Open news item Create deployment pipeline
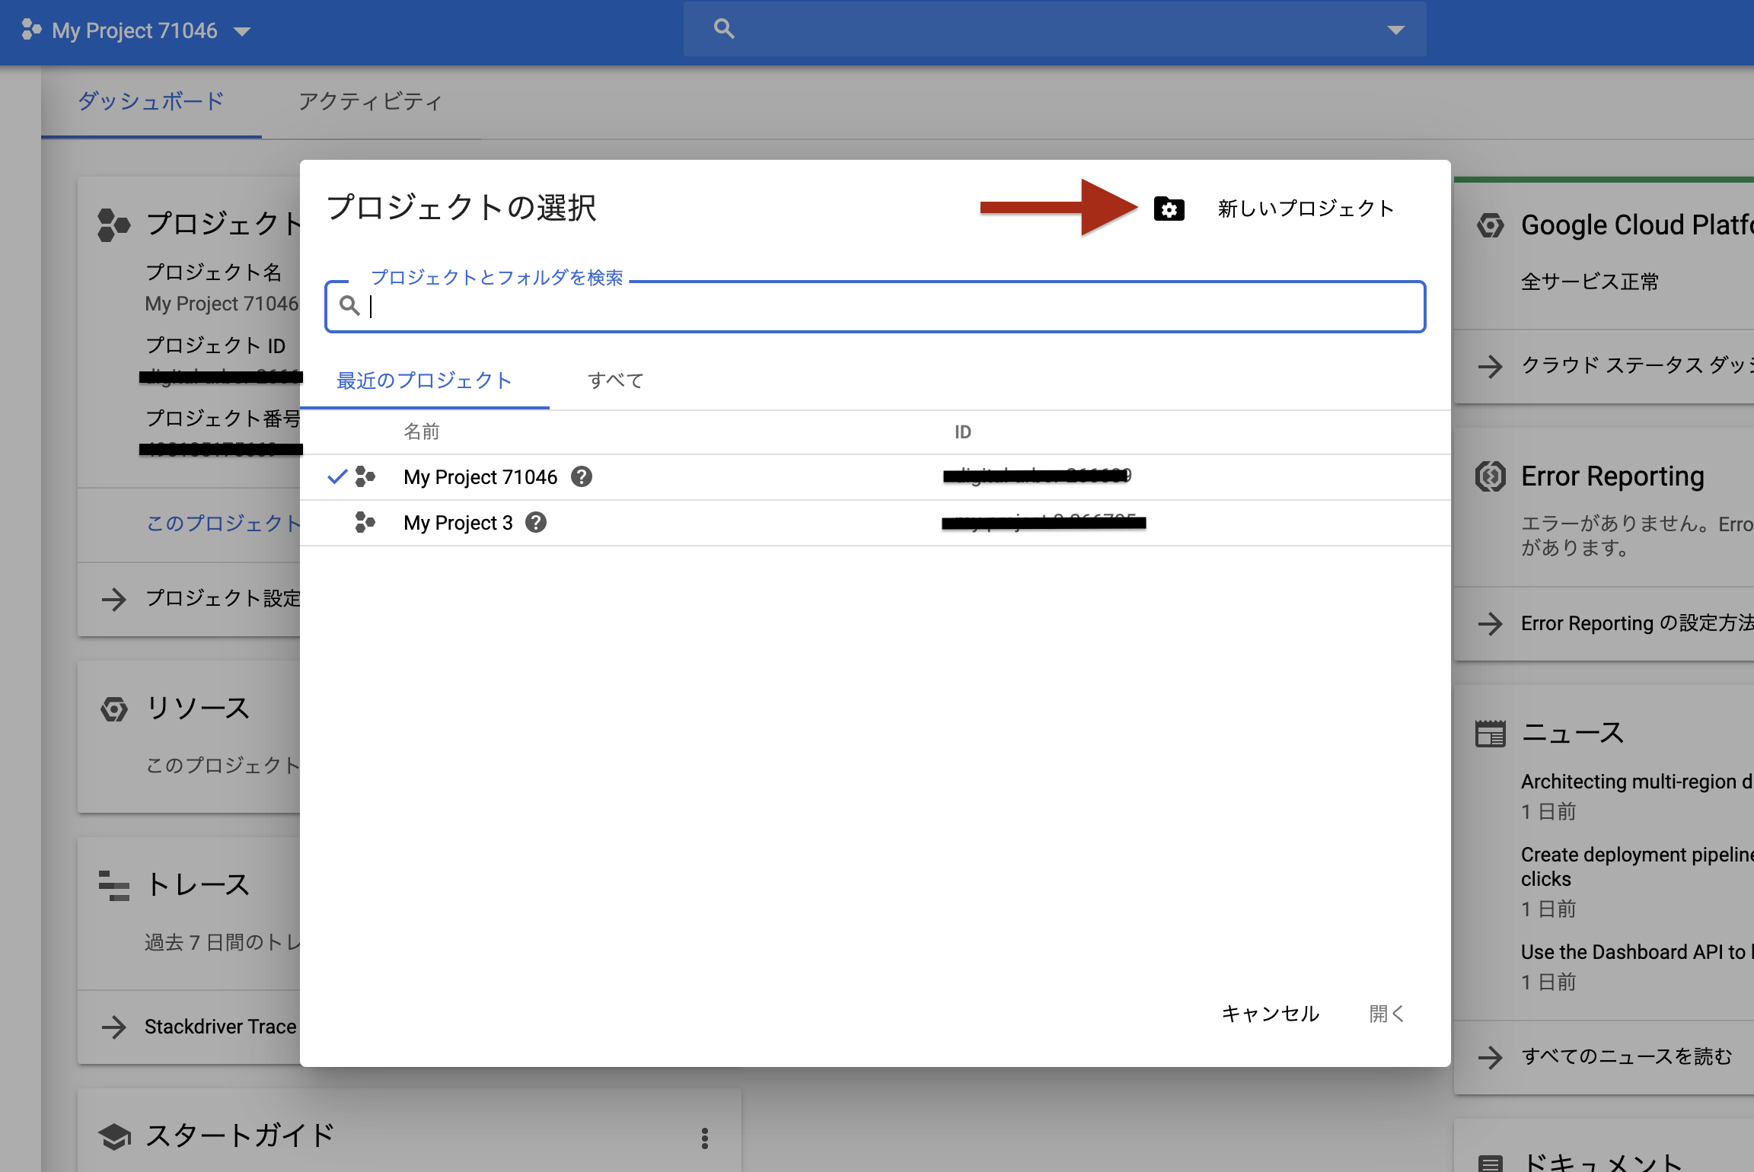Screen dimensions: 1754x1172 [x=1637, y=867]
